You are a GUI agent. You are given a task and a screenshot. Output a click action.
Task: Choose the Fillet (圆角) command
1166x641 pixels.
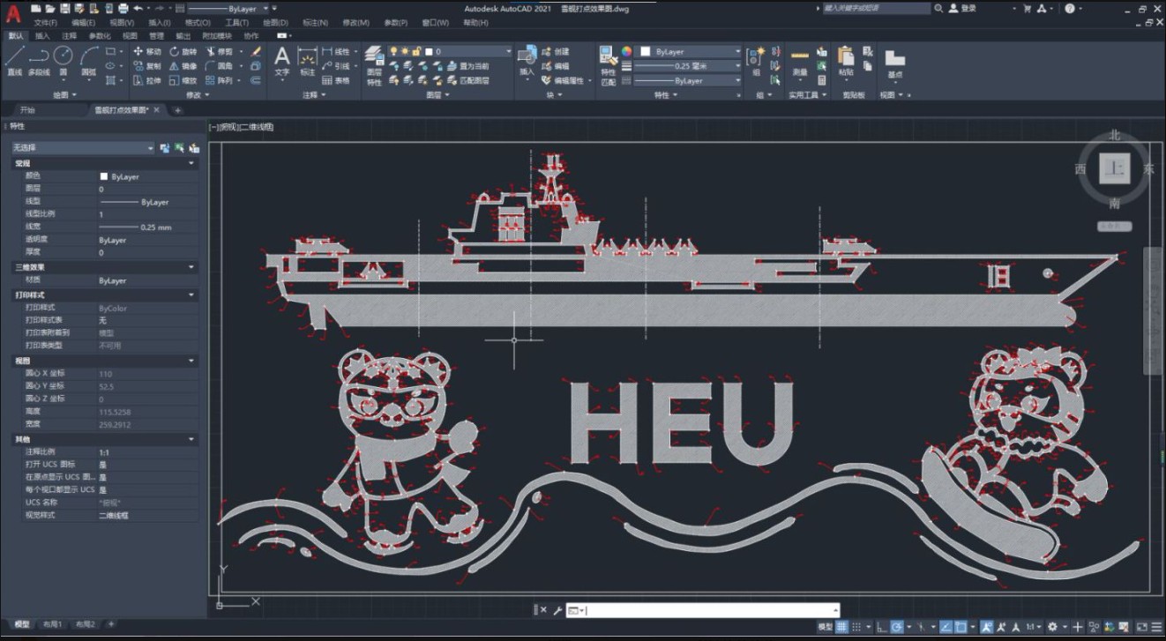click(x=220, y=65)
